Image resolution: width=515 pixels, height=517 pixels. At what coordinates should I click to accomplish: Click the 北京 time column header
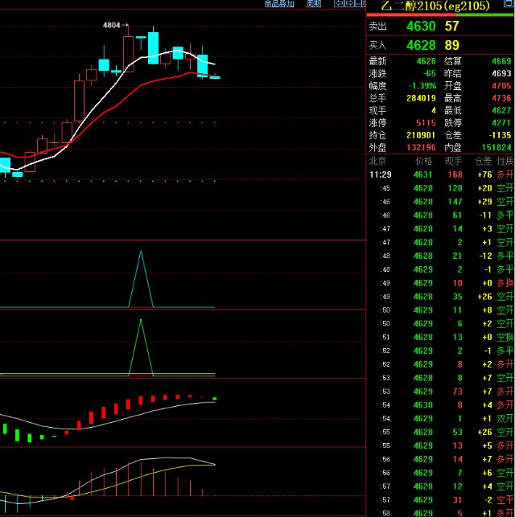(x=377, y=161)
